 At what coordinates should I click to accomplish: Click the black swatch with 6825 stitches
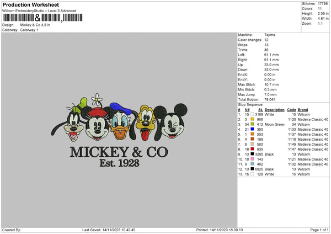(x=252, y=169)
